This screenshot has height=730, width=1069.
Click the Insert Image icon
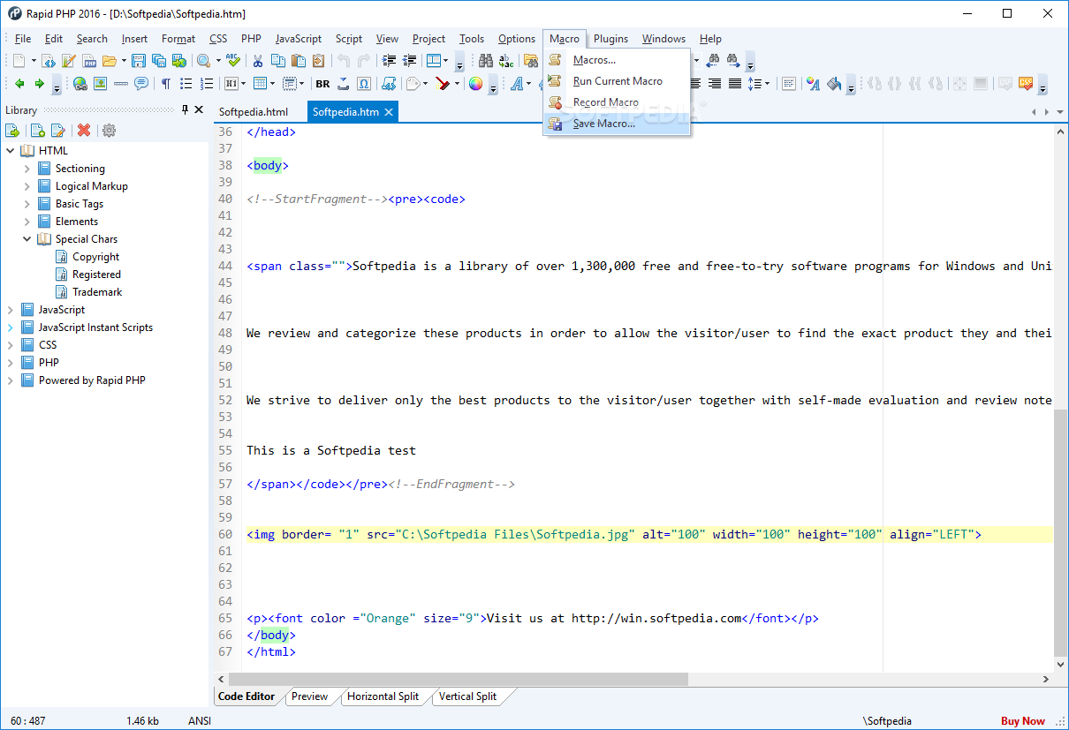[x=101, y=84]
